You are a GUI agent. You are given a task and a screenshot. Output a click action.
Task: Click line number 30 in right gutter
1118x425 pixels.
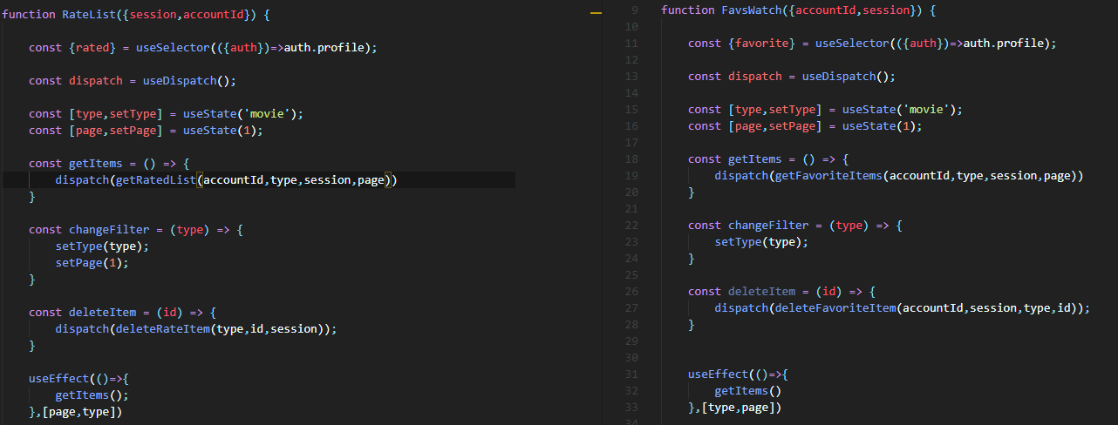click(632, 357)
